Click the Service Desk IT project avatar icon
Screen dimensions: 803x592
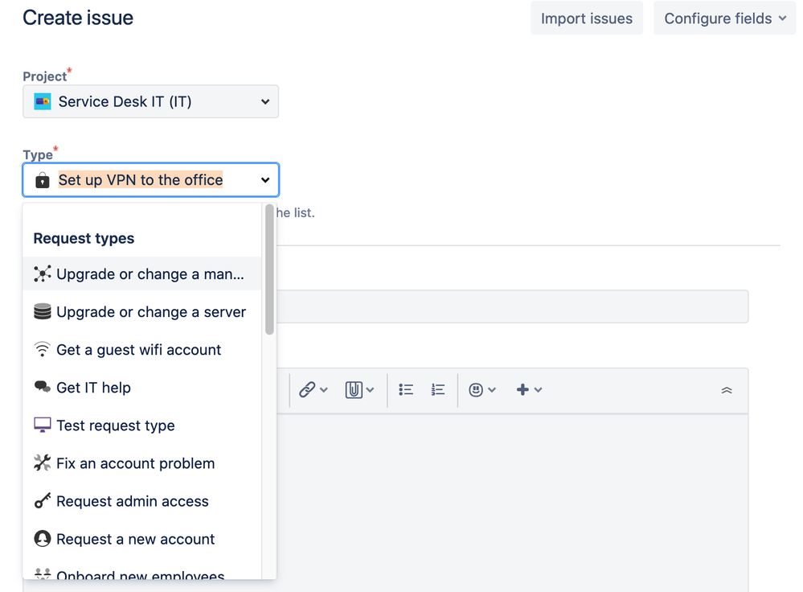tap(43, 101)
